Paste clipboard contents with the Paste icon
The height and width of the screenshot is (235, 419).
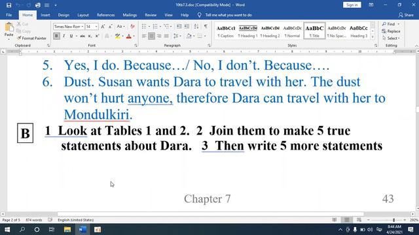9,27
